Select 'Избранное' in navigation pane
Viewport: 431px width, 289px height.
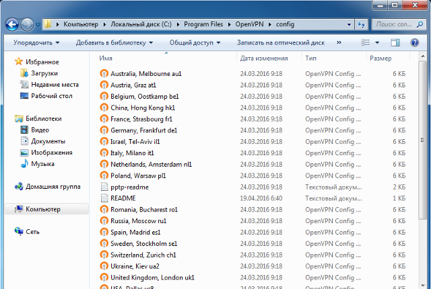pos(42,62)
